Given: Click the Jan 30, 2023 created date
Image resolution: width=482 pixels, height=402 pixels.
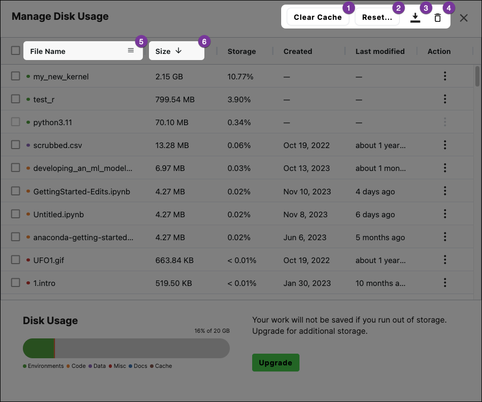Looking at the screenshot, I should (x=307, y=283).
